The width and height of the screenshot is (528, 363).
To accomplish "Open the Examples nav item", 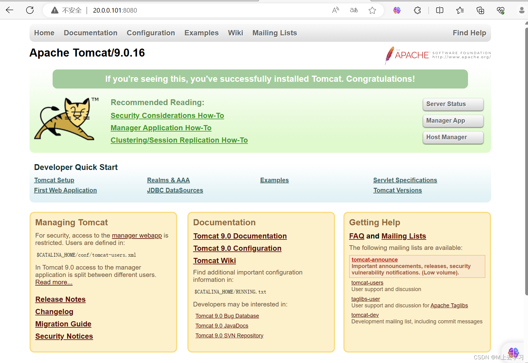I will pyautogui.click(x=202, y=33).
